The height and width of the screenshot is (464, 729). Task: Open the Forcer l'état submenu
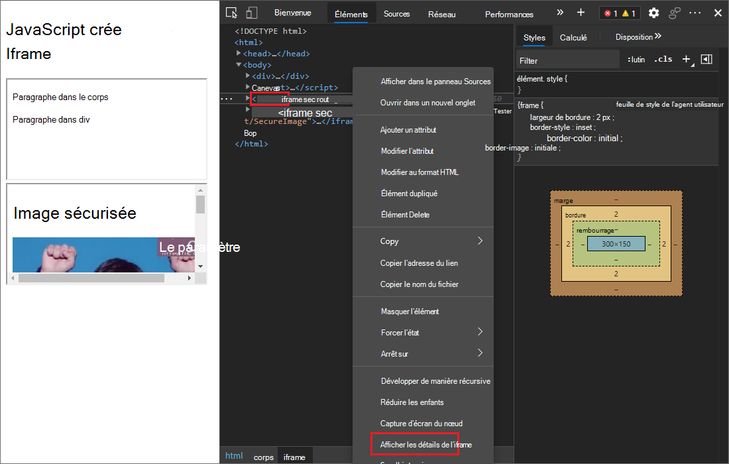[423, 333]
